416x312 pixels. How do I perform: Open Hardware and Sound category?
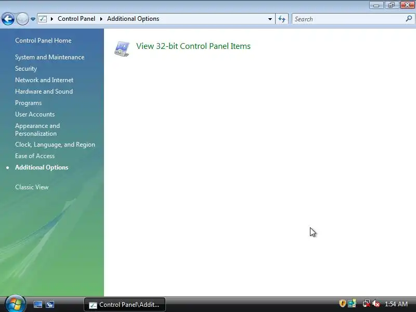pyautogui.click(x=44, y=92)
